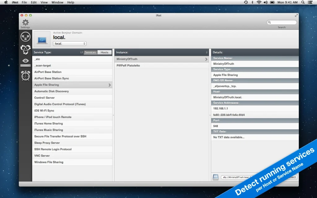This screenshot has width=317, height=198.
Task: Open the Window menu
Action: click(x=57, y=2)
